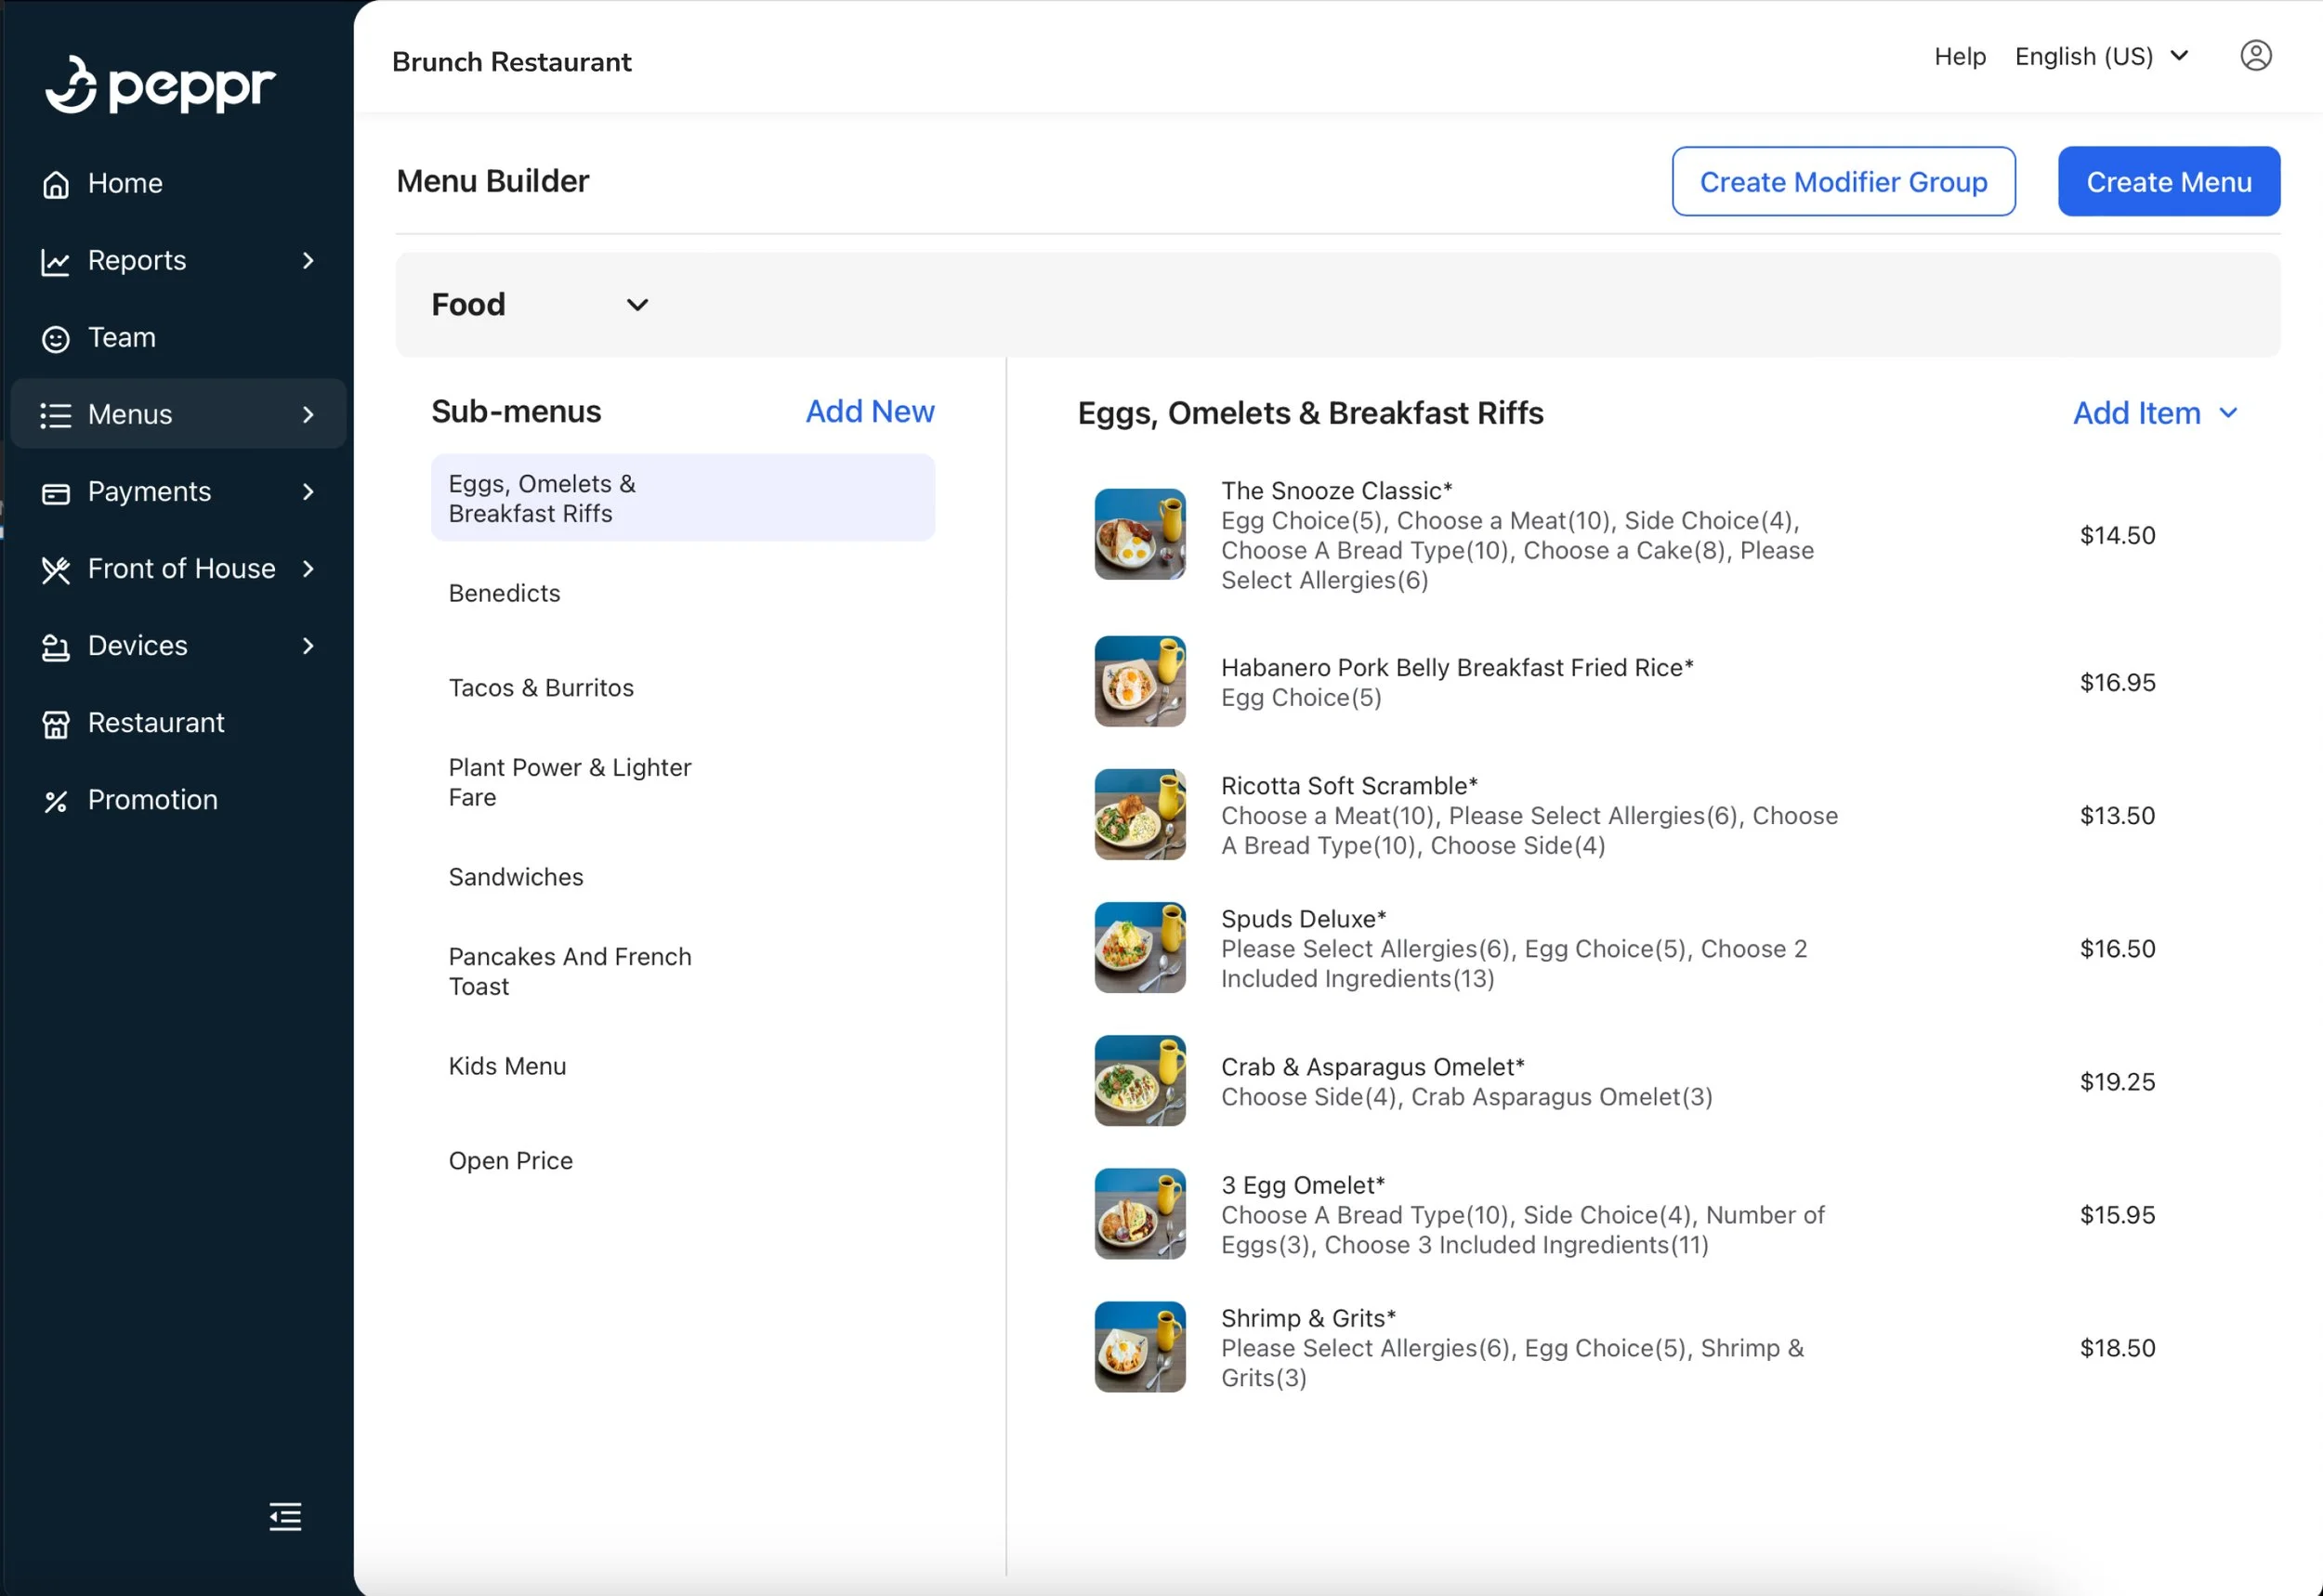Image resolution: width=2323 pixels, height=1596 pixels.
Task: Expand the Payments sidebar chevron
Action: (308, 492)
